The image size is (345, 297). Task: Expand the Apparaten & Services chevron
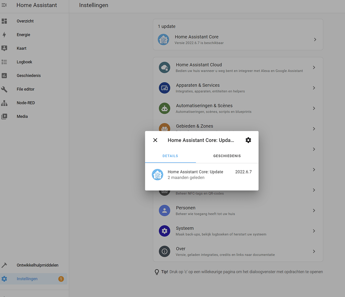coord(314,88)
